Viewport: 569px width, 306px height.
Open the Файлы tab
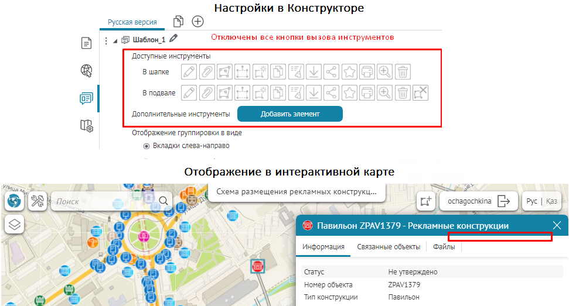tap(444, 247)
